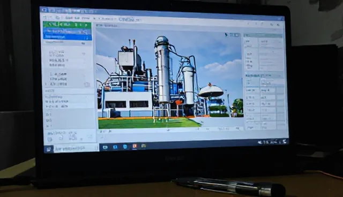
Task: Open the notification center in system tray
Action: (x=285, y=141)
